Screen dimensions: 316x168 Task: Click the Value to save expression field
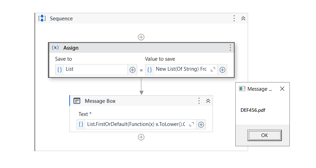(181, 69)
